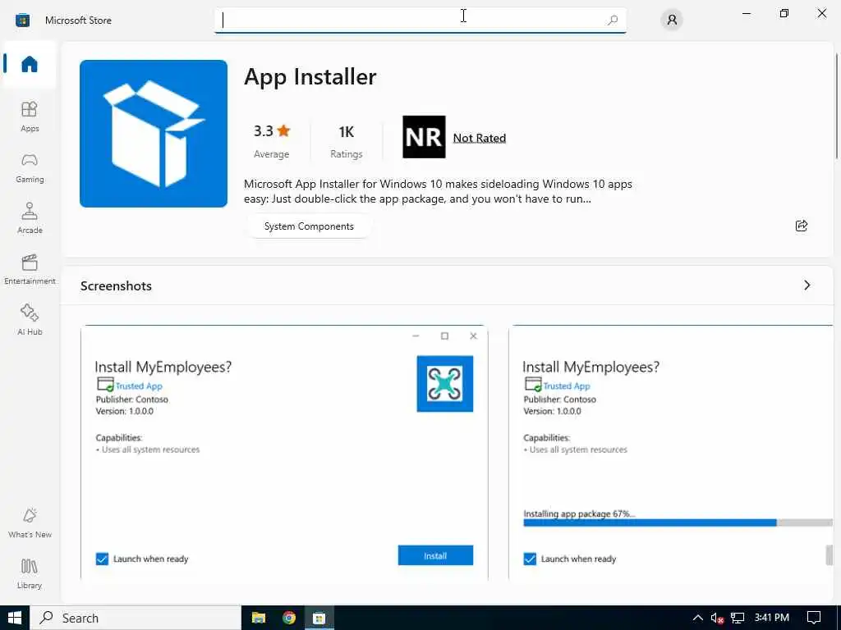
Task: Go to the Home section in sidebar
Action: pyautogui.click(x=30, y=64)
